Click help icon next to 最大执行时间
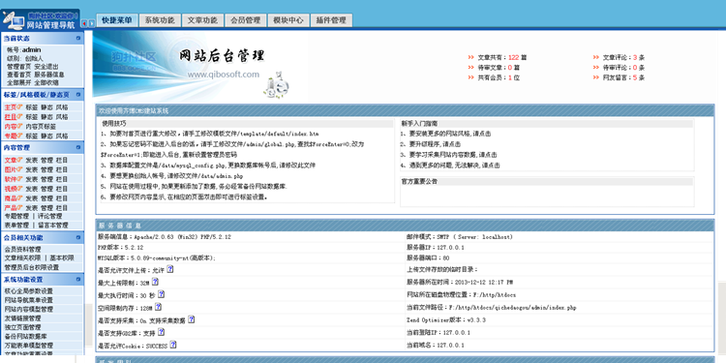The height and width of the screenshot is (363, 726). 161,294
